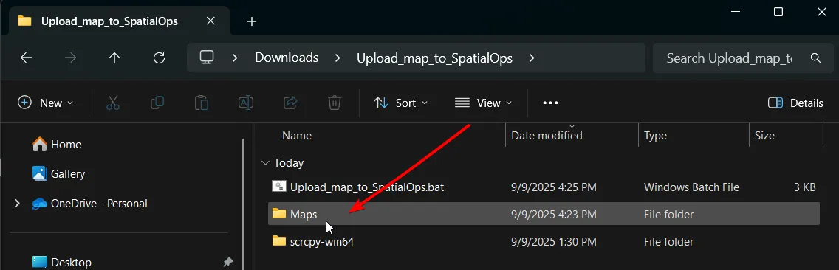Click the batch file icon of Upload_map_to_SpatialOps.bat
The image size is (839, 270).
(278, 187)
